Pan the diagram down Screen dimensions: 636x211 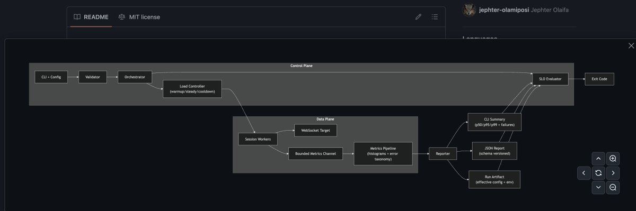pyautogui.click(x=598, y=187)
